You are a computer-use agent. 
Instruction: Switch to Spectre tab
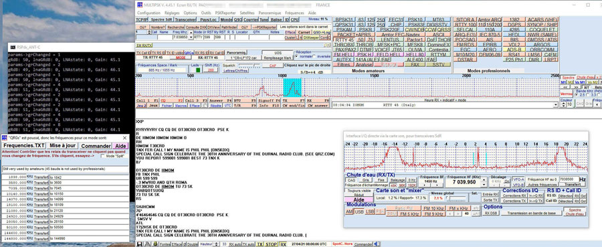(x=568, y=78)
